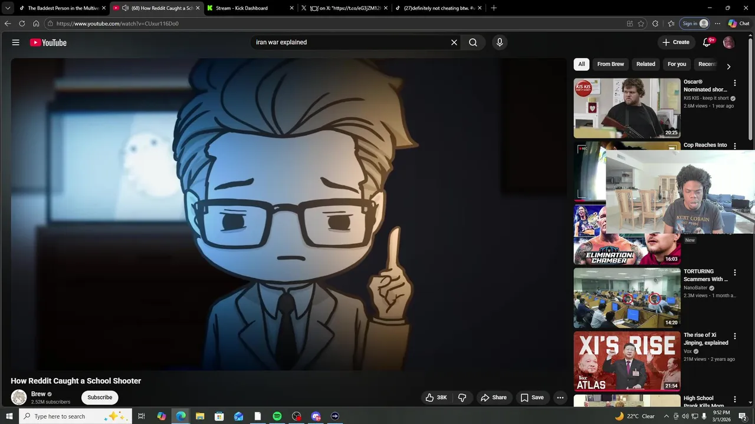Open Windows Start menu

[9, 416]
